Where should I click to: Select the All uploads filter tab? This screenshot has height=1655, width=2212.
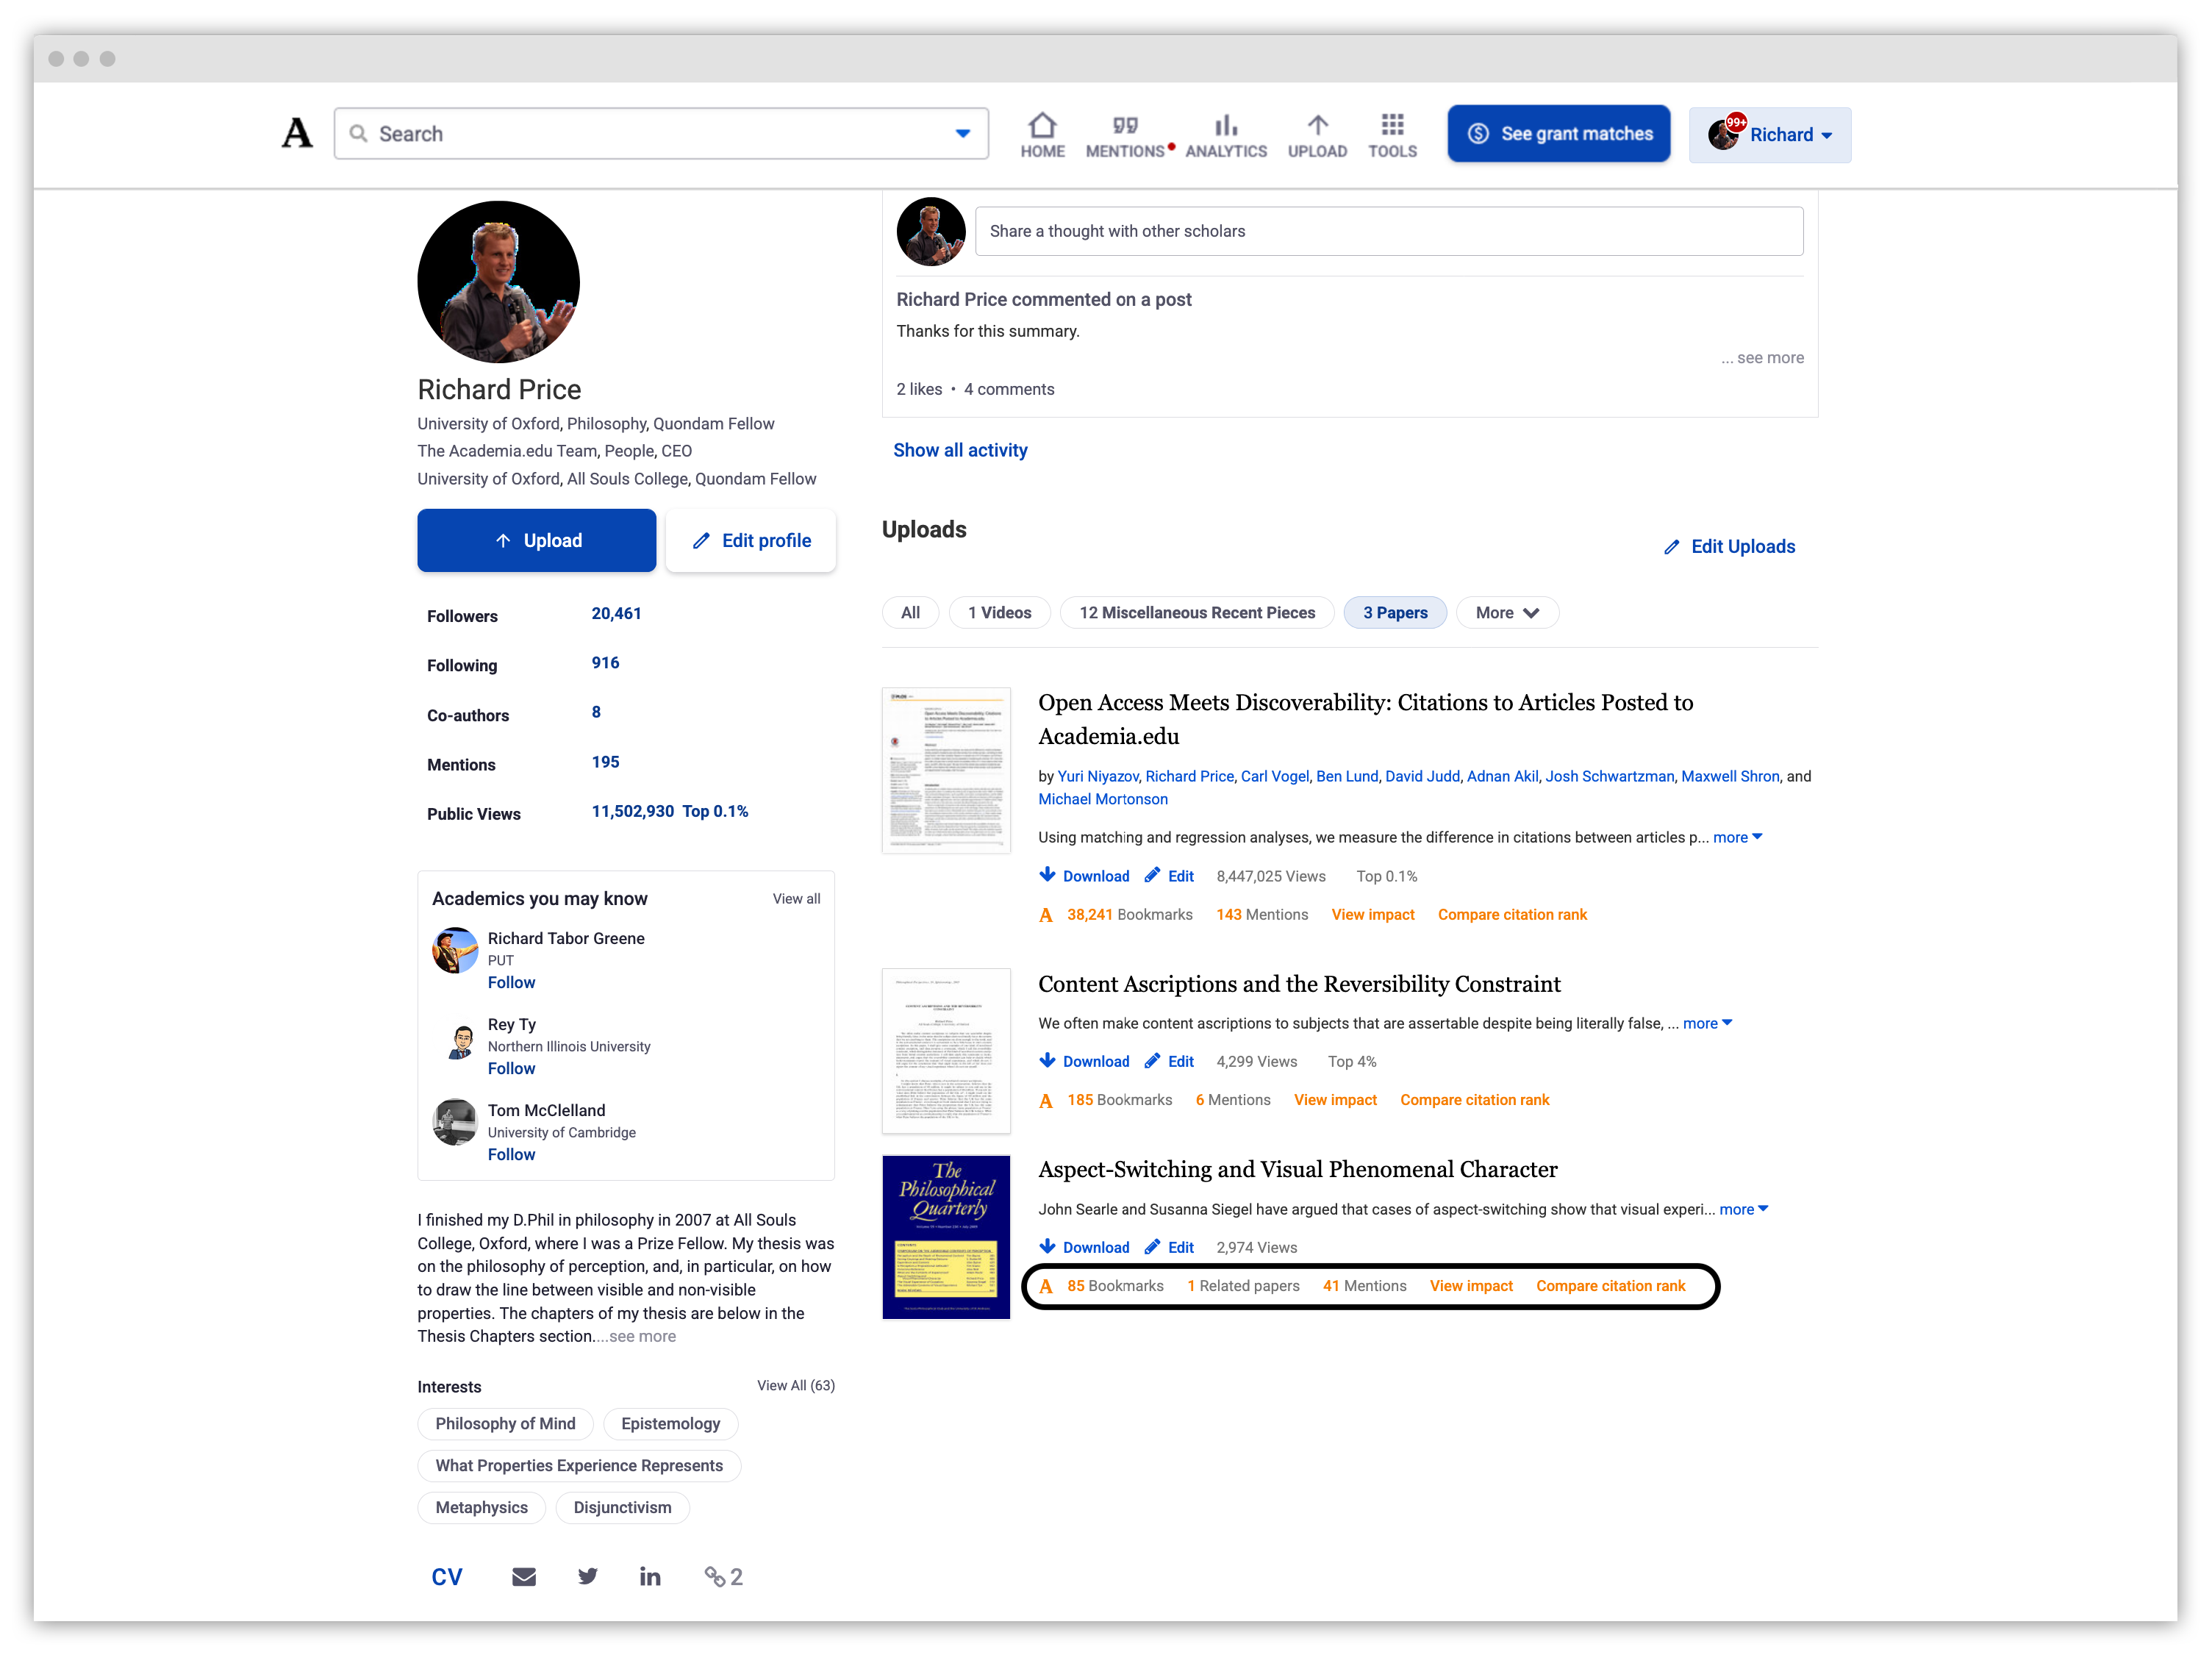910,612
